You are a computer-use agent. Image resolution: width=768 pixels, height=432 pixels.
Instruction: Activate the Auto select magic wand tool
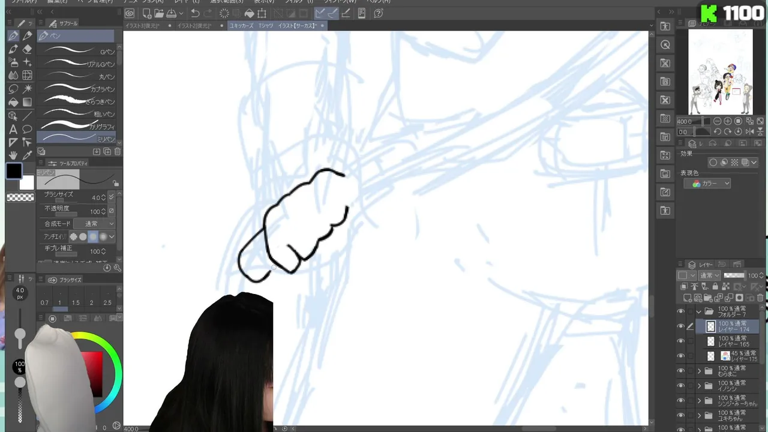pos(27,89)
